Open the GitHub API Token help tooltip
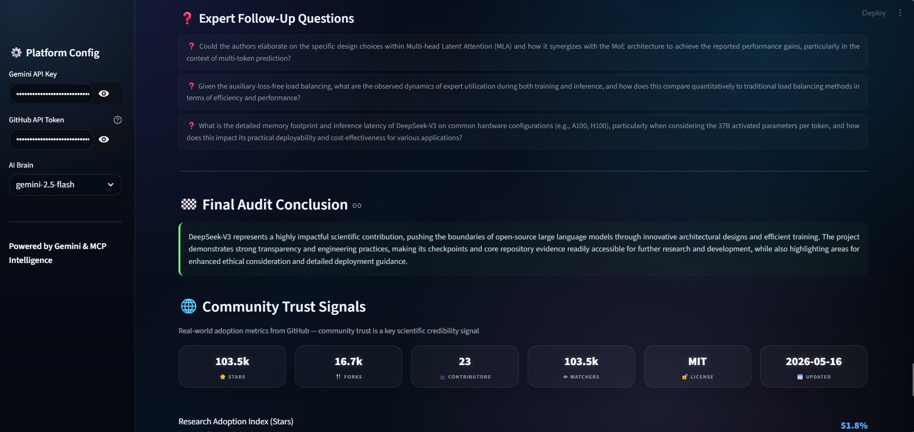This screenshot has width=914, height=432. coord(117,120)
